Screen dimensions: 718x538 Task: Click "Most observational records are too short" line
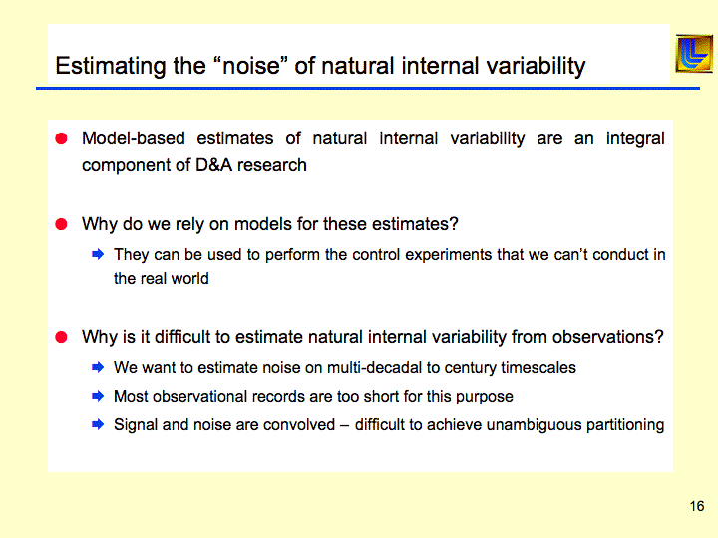[x=313, y=396]
